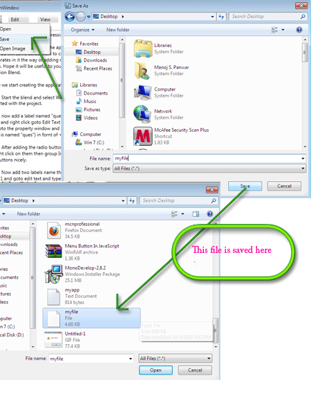Select Music library in Save As pane
The width and height of the screenshot is (311, 398).
coord(86,102)
